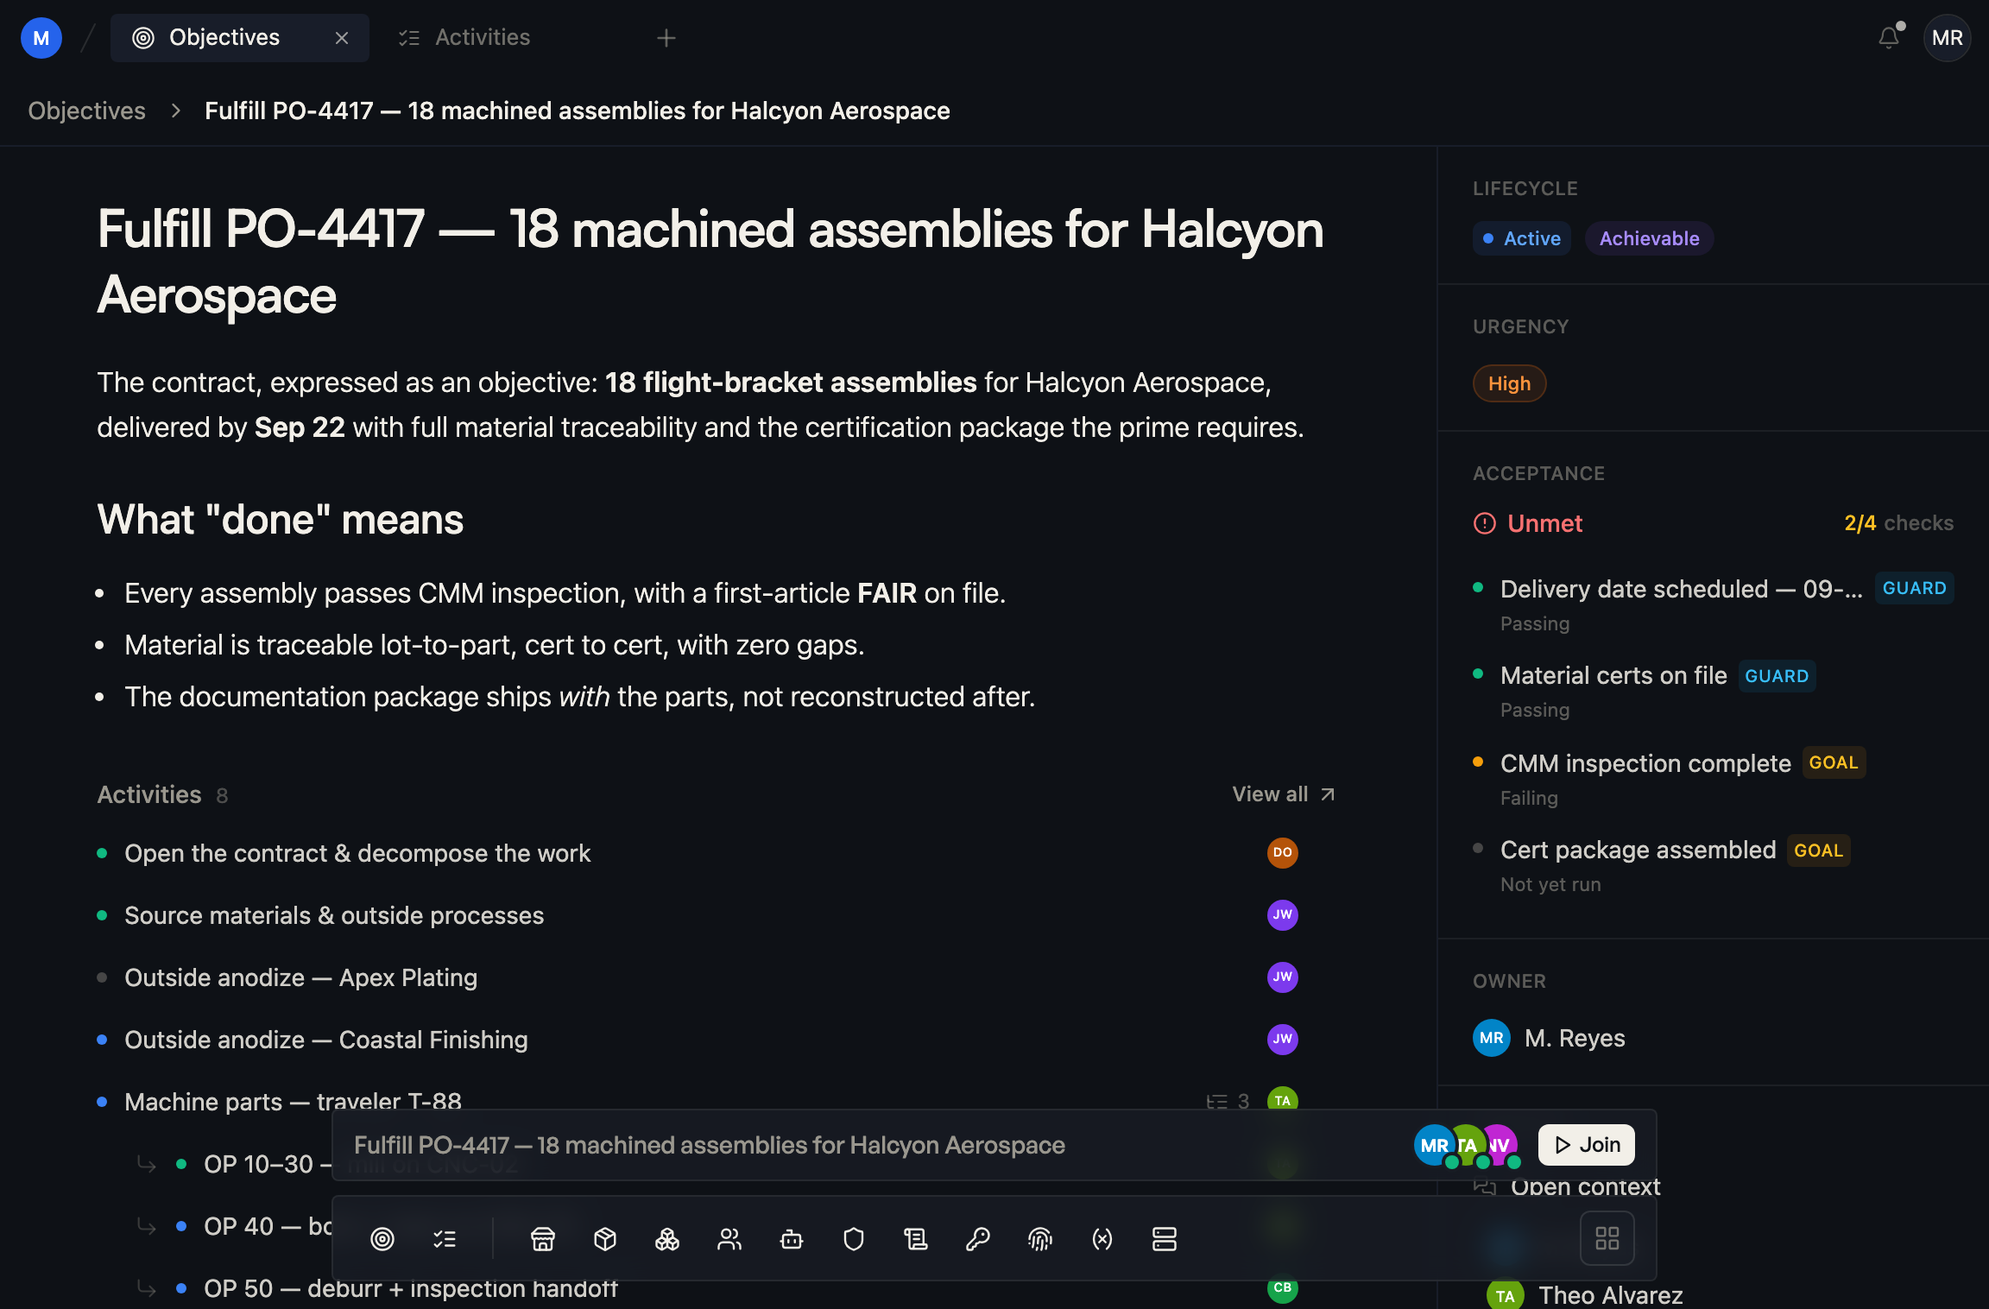Click the session bar objective title
The image size is (1989, 1309).
pos(709,1145)
